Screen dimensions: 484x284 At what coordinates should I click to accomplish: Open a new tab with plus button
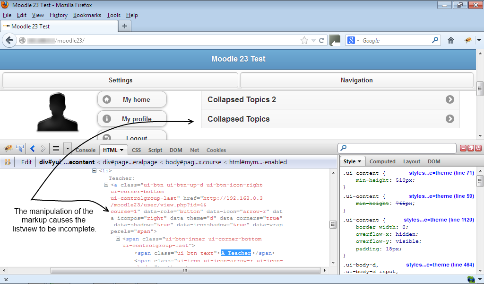click(x=125, y=26)
